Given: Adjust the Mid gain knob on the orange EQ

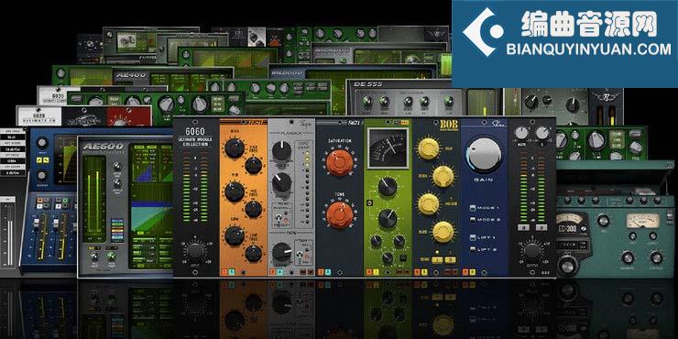Looking at the screenshot, I should (x=235, y=192).
